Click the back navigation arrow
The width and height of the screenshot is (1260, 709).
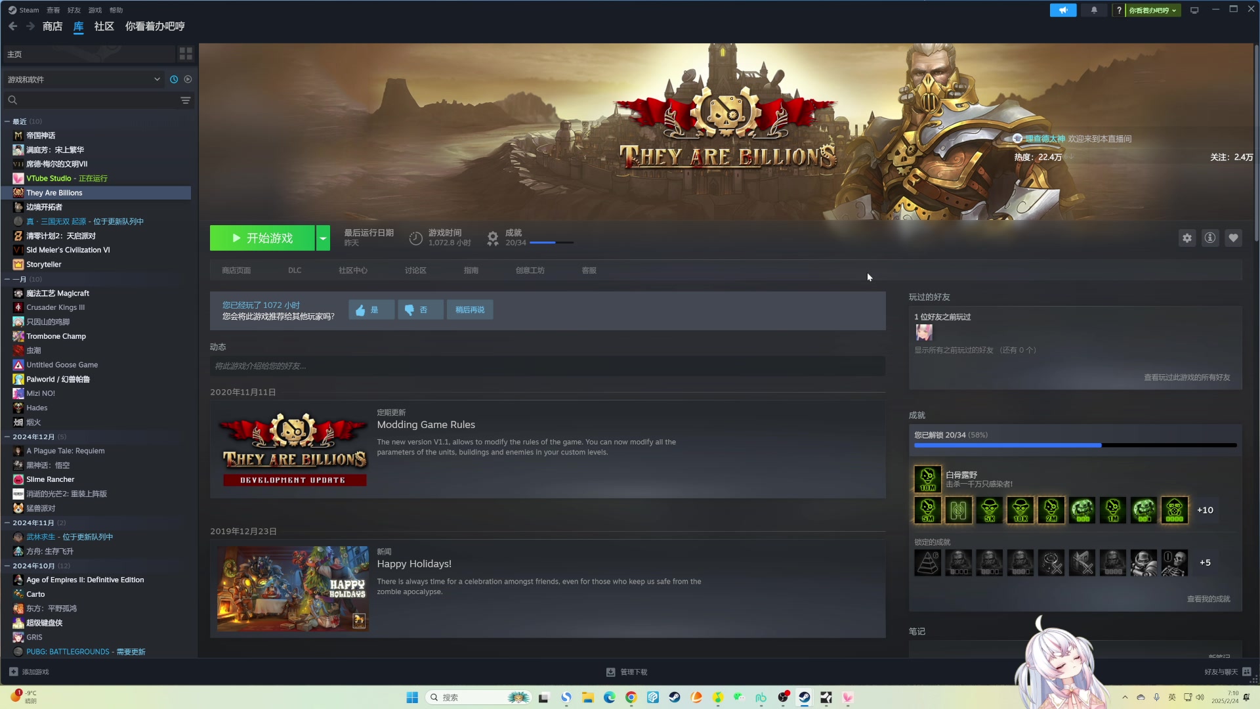pos(13,26)
